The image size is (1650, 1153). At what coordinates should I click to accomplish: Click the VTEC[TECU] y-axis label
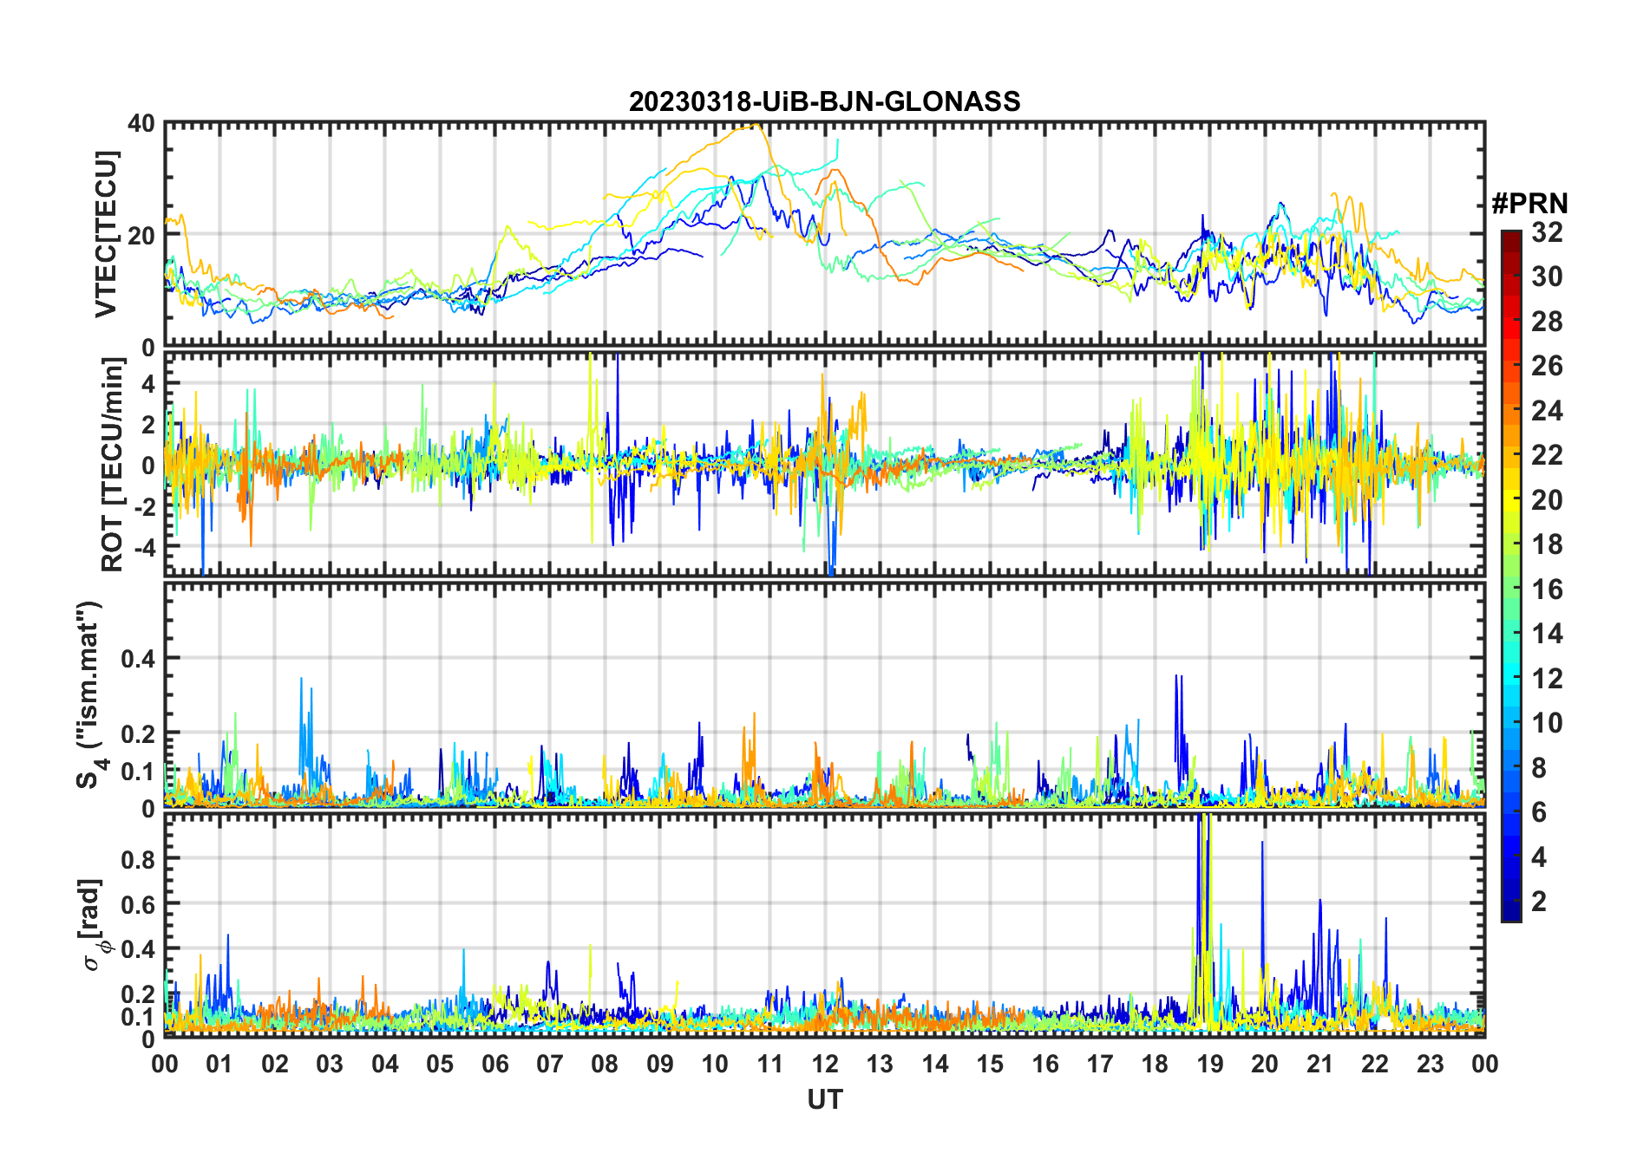[x=106, y=234]
